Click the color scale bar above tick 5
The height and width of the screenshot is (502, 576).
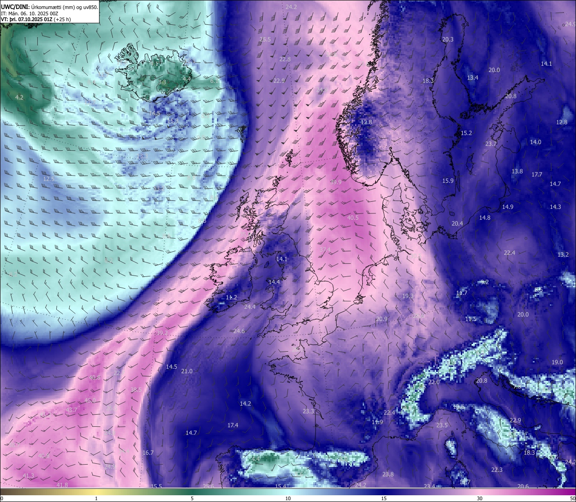click(192, 491)
